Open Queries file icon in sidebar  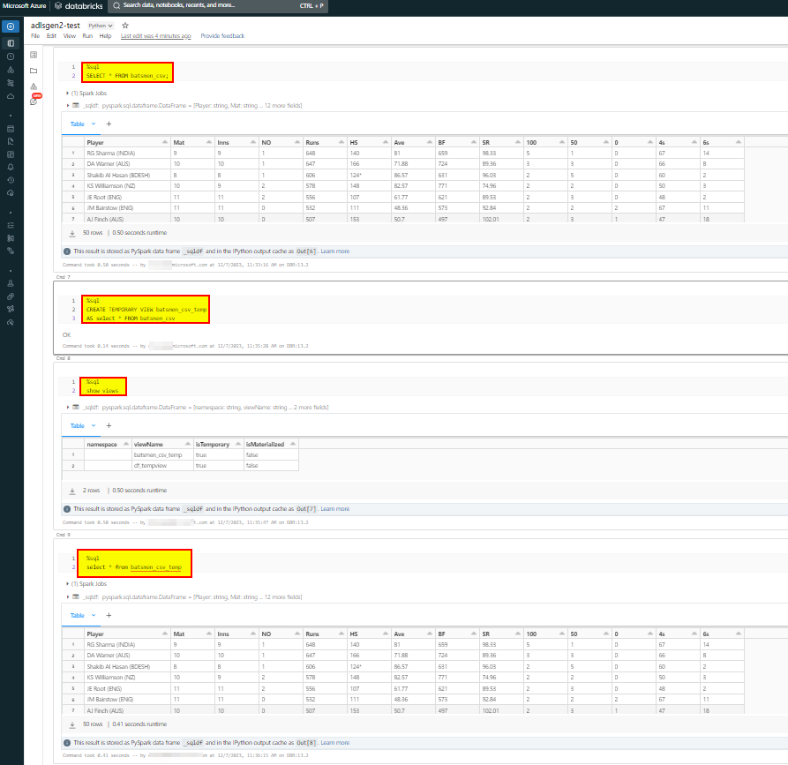(11, 142)
